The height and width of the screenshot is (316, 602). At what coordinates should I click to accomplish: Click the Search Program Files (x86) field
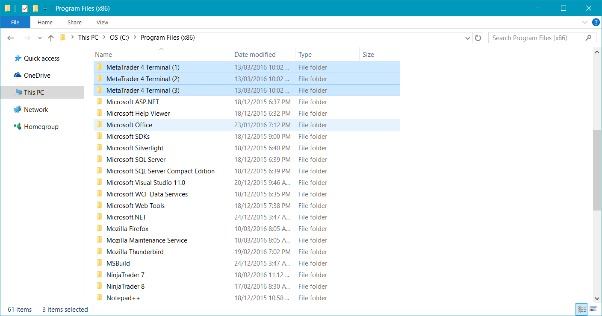(536, 38)
